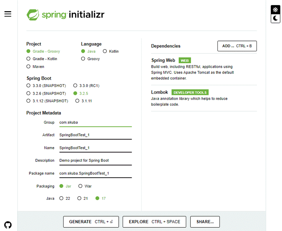282x231 pixels.
Task: Select Spring Boot 3.3.0 (SNAPSHOT)
Action: 46,86
